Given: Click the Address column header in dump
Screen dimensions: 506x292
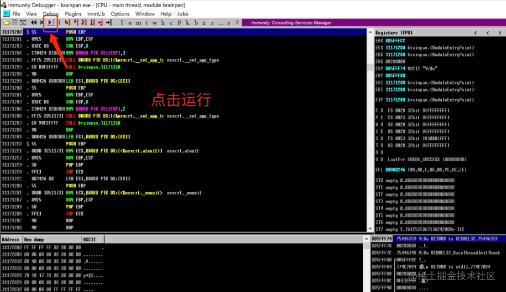Looking at the screenshot, I should point(11,239).
